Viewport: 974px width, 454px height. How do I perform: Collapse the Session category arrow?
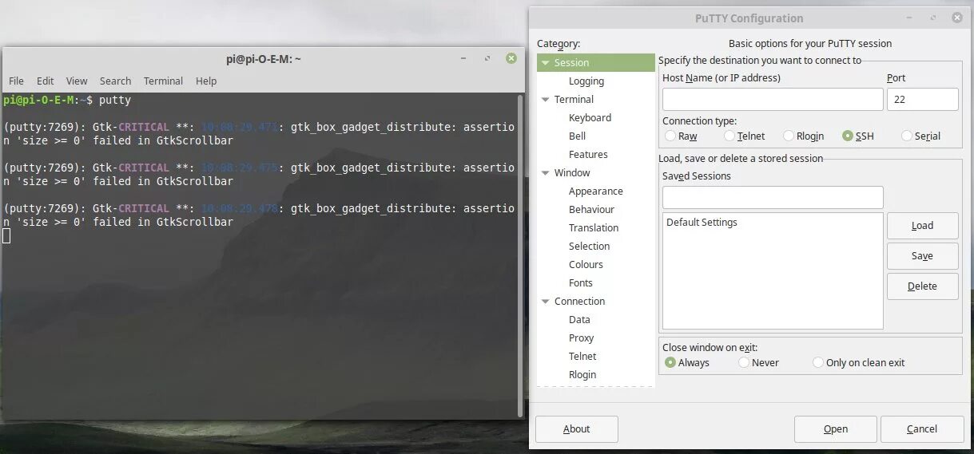546,63
